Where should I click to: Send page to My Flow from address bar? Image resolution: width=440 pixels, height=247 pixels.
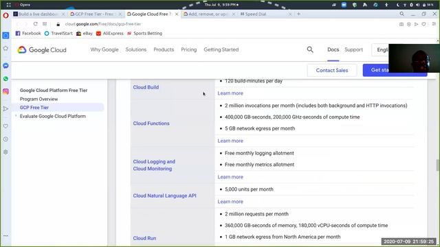[x=416, y=25]
